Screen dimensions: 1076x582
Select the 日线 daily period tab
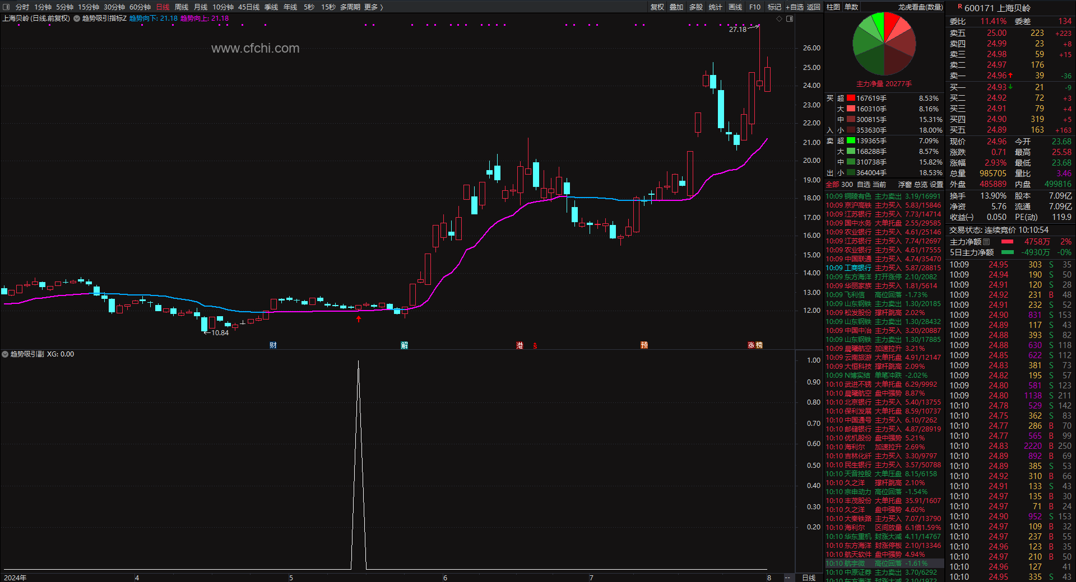pos(163,7)
